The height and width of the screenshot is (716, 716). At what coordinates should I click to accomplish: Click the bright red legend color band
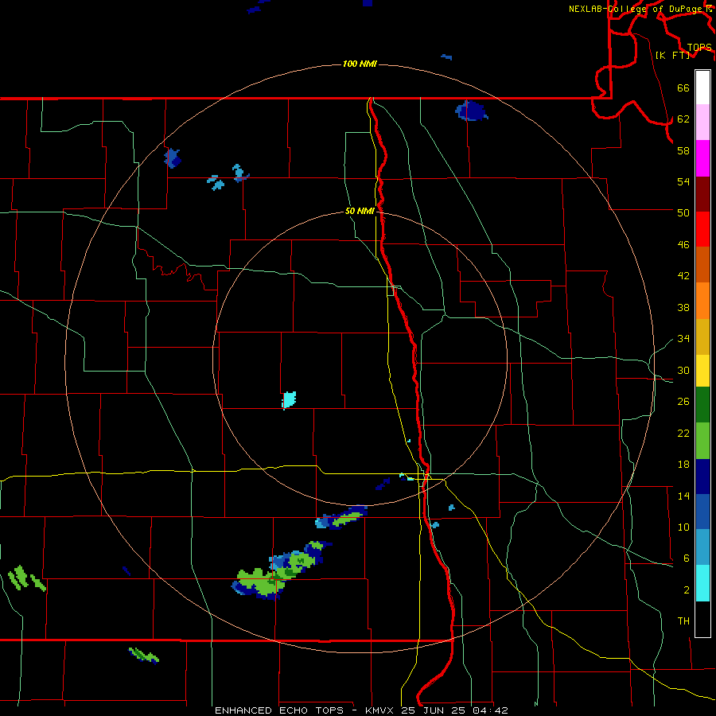[x=702, y=229]
